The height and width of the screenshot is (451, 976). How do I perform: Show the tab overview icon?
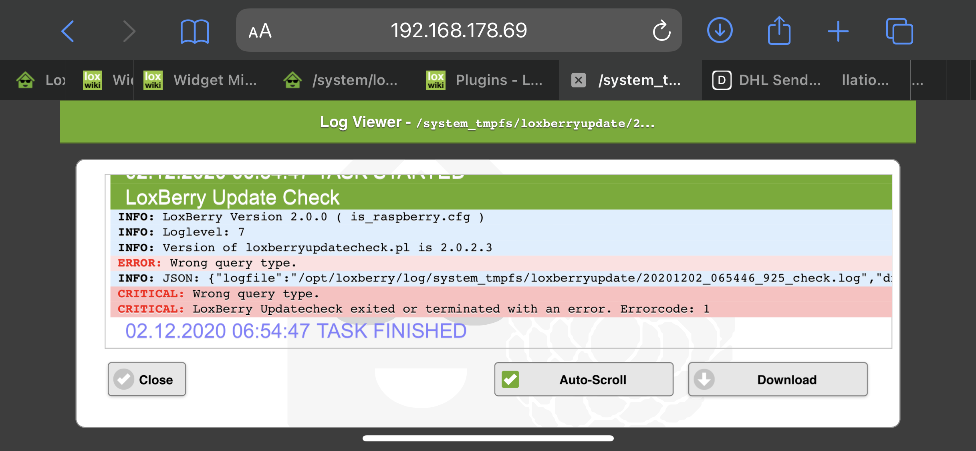coord(899,31)
